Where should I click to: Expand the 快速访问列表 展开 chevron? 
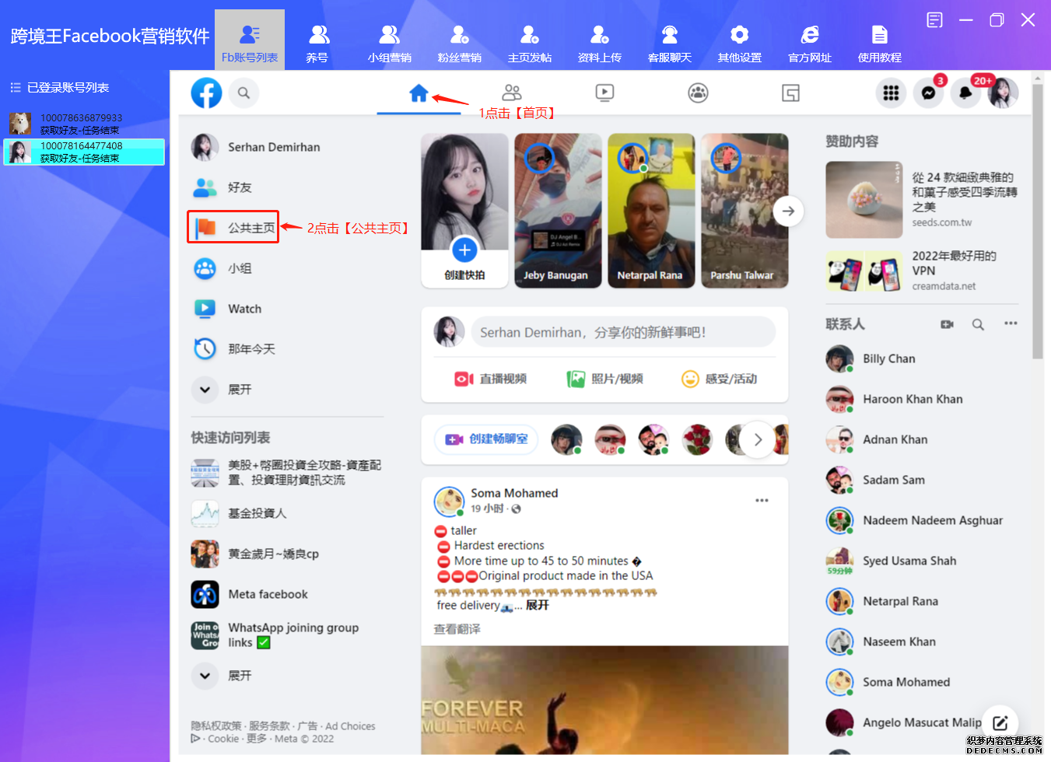(205, 676)
